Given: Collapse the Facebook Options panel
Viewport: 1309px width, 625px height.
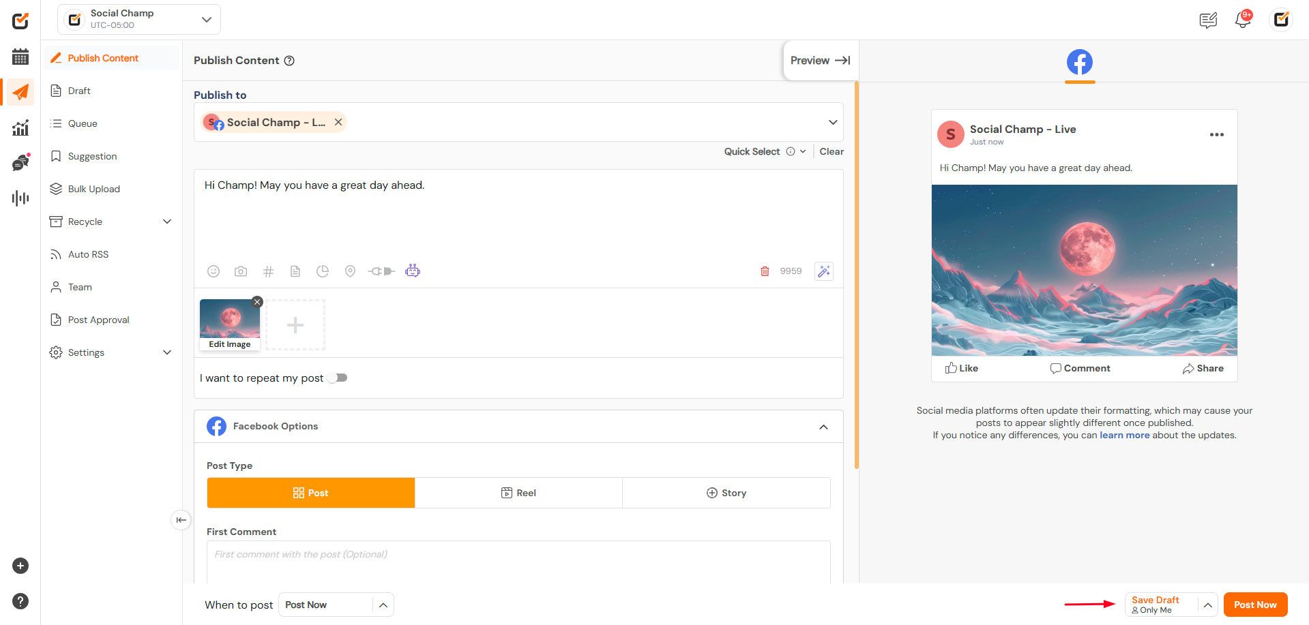Looking at the screenshot, I should [823, 427].
